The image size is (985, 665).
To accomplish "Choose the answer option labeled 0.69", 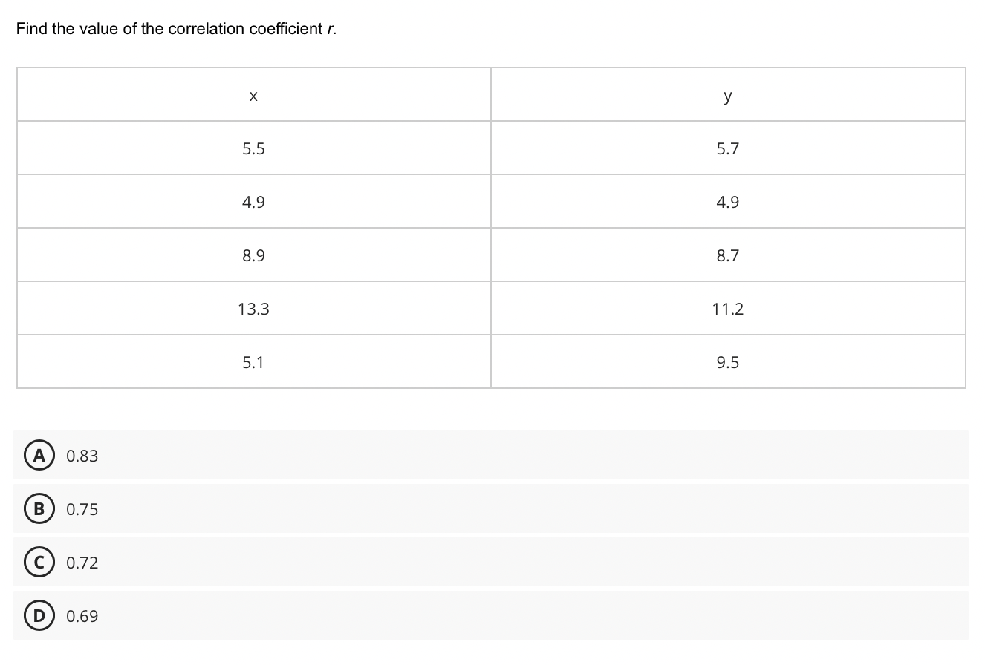I will pos(82,615).
